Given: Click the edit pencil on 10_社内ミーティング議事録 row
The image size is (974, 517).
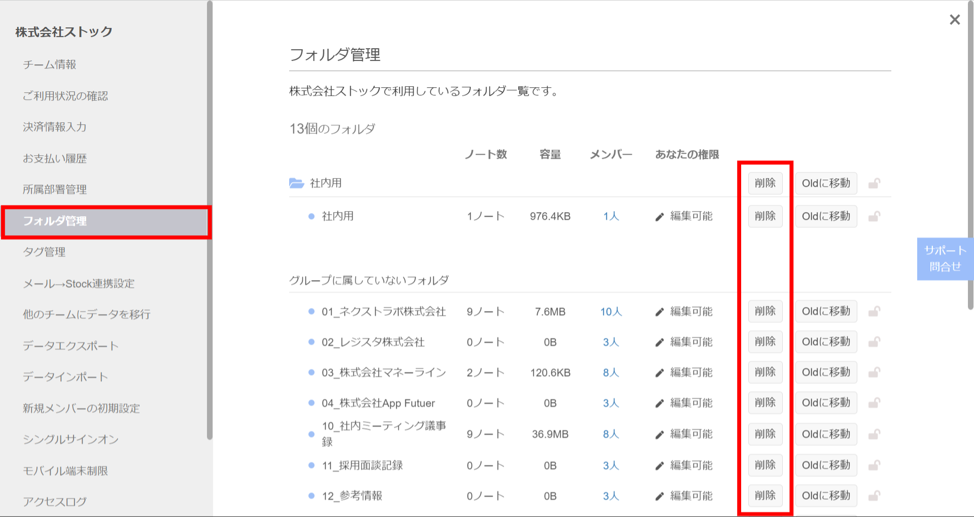Looking at the screenshot, I should coord(659,434).
